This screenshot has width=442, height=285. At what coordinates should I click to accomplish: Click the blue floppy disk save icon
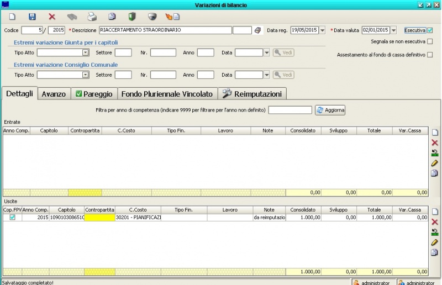coord(32,17)
